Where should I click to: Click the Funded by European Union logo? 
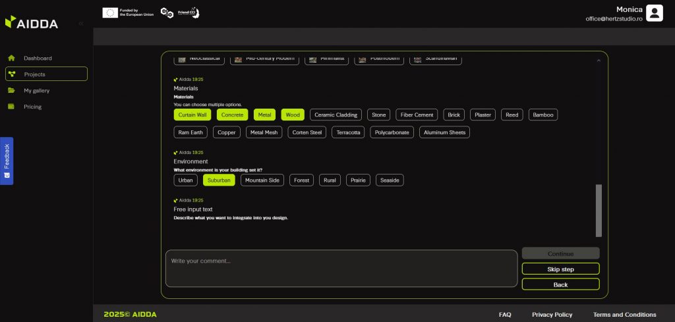128,13
